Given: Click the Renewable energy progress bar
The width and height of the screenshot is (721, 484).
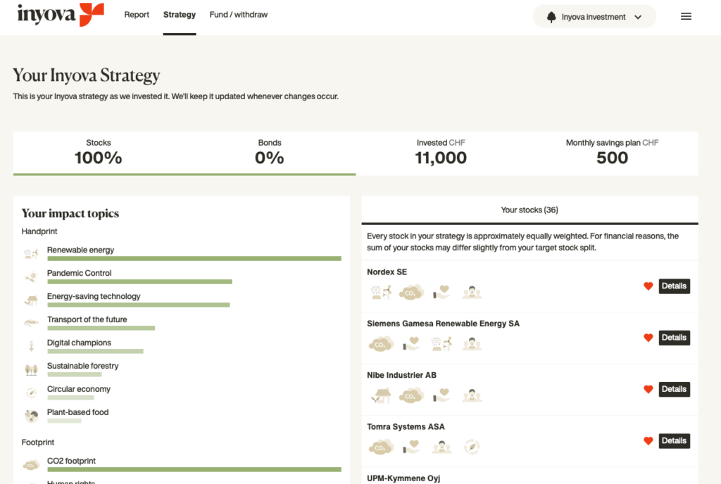Looking at the screenshot, I should pyautogui.click(x=194, y=258).
